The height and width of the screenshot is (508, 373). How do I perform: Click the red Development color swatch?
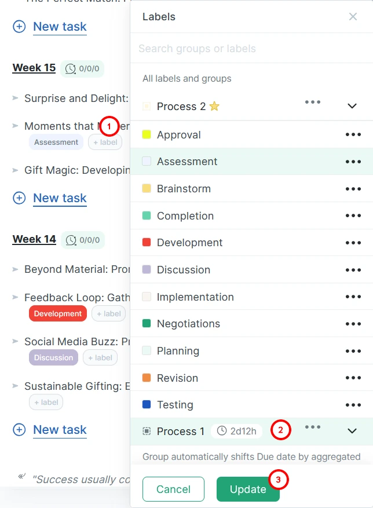click(x=147, y=243)
